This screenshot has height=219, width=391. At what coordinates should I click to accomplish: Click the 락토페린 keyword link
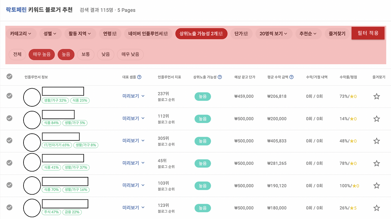(x=16, y=9)
